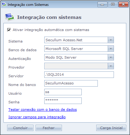Screen dimensions: 130x135
Task: Click the monitors icon beside the heading
Action: point(10,17)
